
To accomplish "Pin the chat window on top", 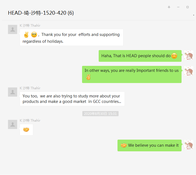I will [169, 7].
